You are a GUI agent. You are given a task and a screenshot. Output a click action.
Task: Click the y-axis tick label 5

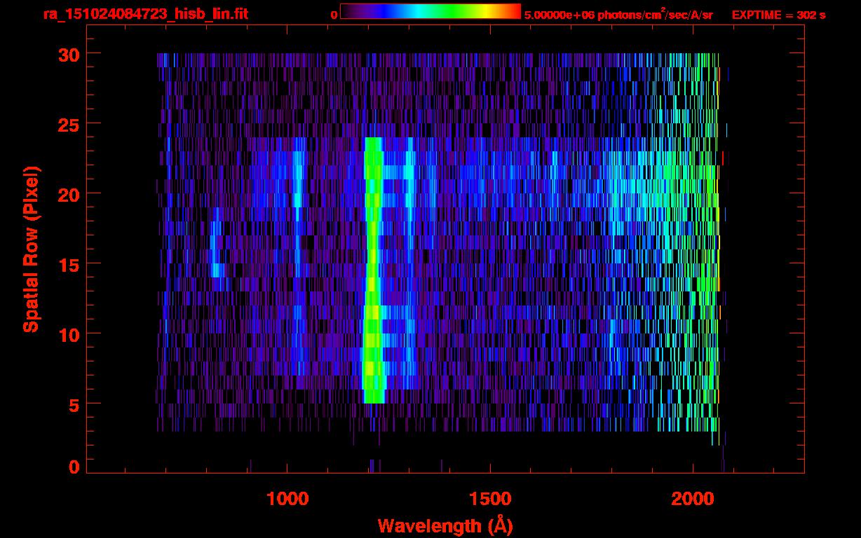(x=73, y=404)
